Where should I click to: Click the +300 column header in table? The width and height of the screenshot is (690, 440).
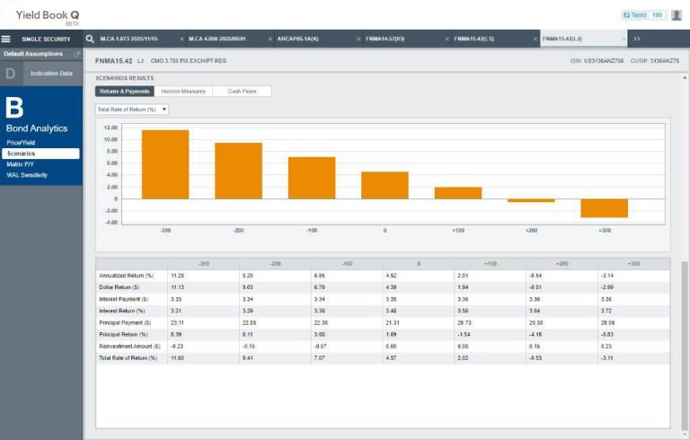tap(633, 264)
